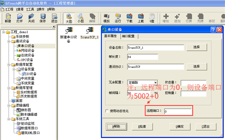Open the 查看 menu
The image size is (225, 140).
(20, 9)
